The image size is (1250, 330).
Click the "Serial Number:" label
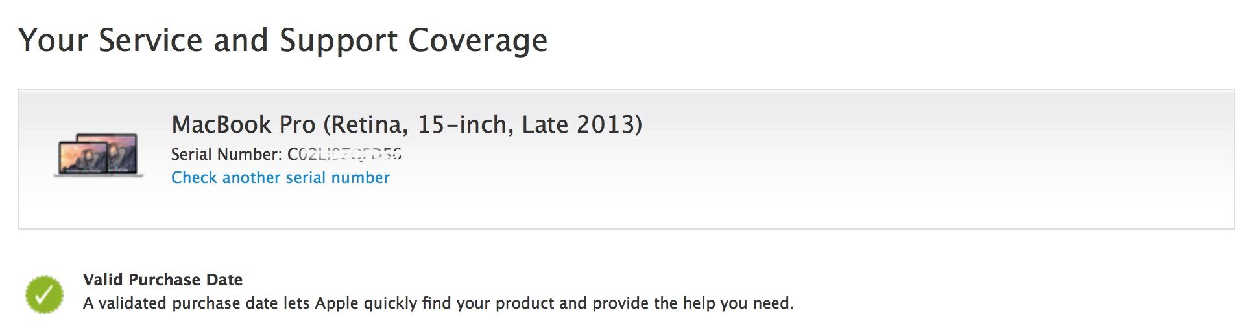click(x=226, y=155)
